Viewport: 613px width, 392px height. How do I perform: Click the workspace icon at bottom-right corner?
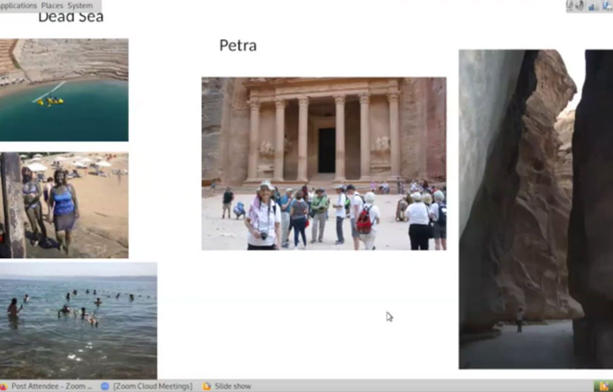(603, 386)
